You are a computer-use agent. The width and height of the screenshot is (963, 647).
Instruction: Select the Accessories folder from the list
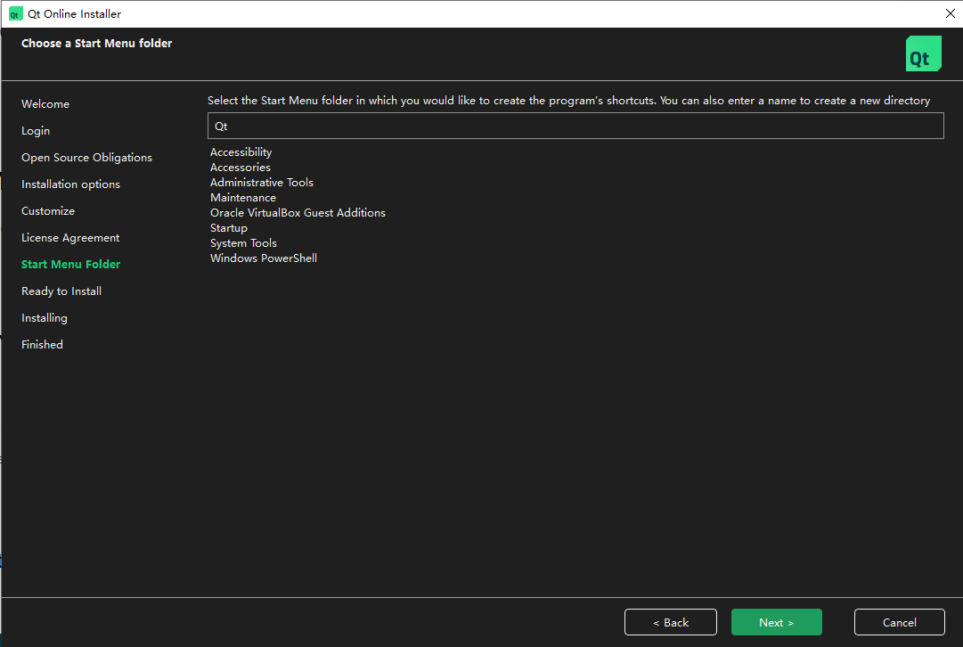click(x=241, y=168)
